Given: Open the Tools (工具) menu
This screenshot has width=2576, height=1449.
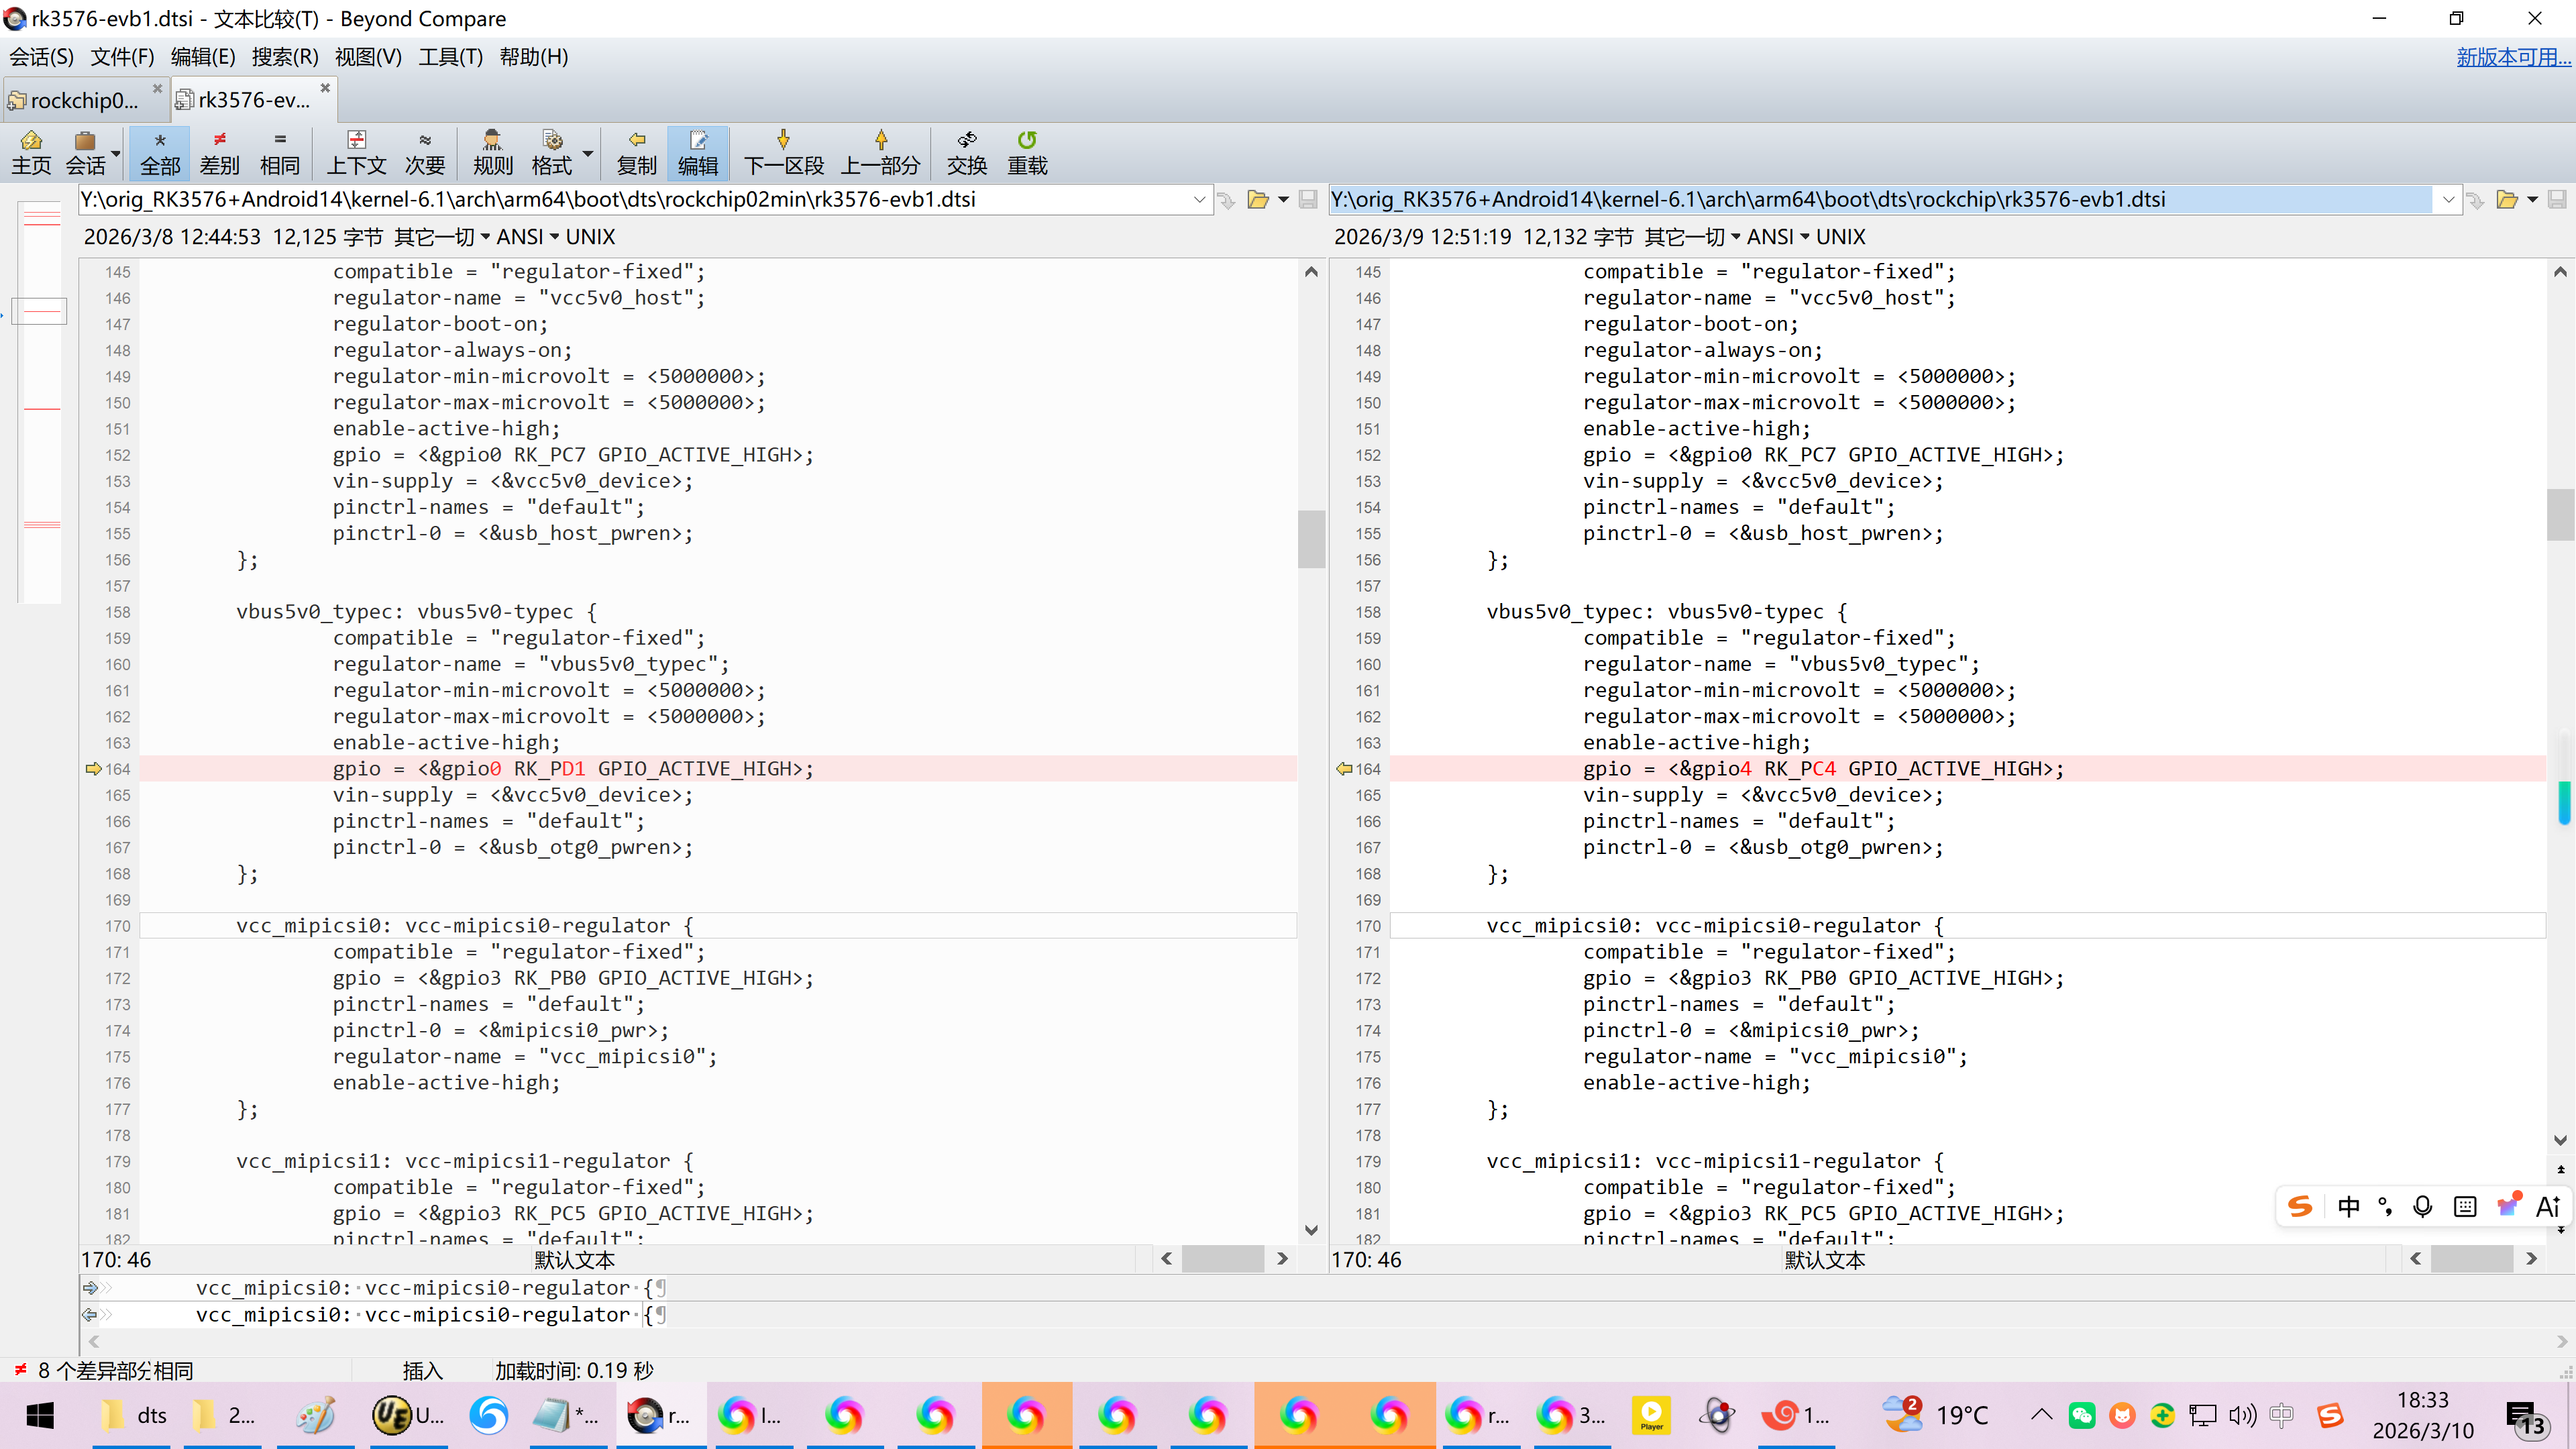Looking at the screenshot, I should pos(450,57).
